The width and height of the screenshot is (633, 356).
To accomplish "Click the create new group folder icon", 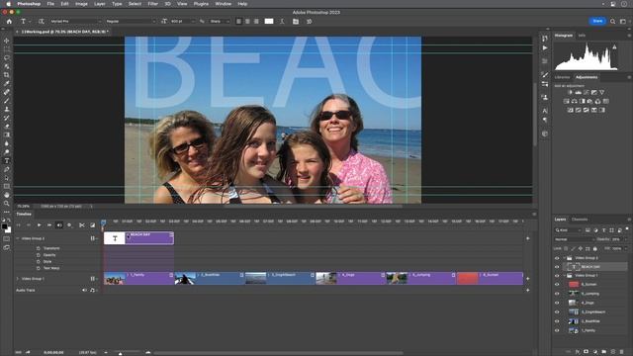I will pyautogui.click(x=604, y=352).
